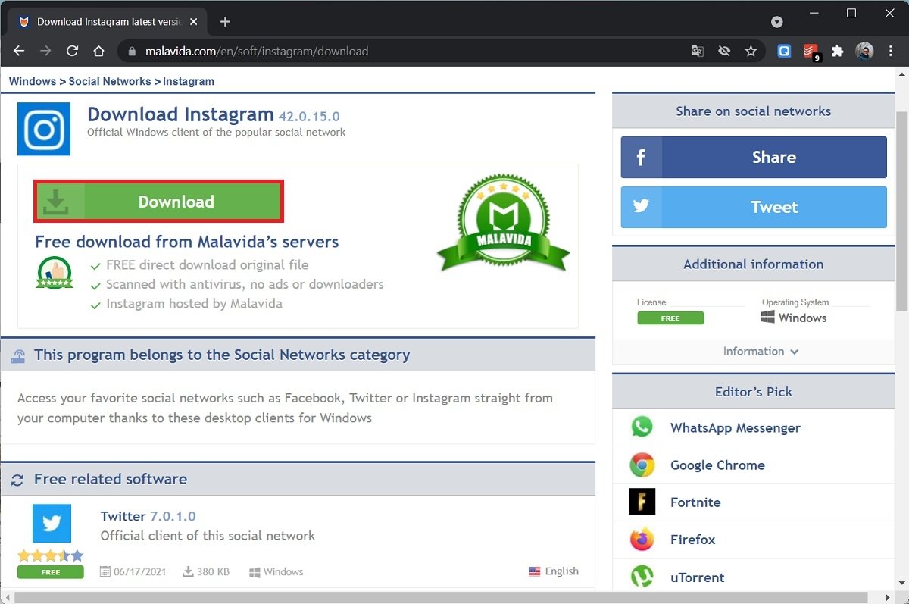This screenshot has height=604, width=909.
Task: Click the Fortnite icon
Action: (642, 502)
